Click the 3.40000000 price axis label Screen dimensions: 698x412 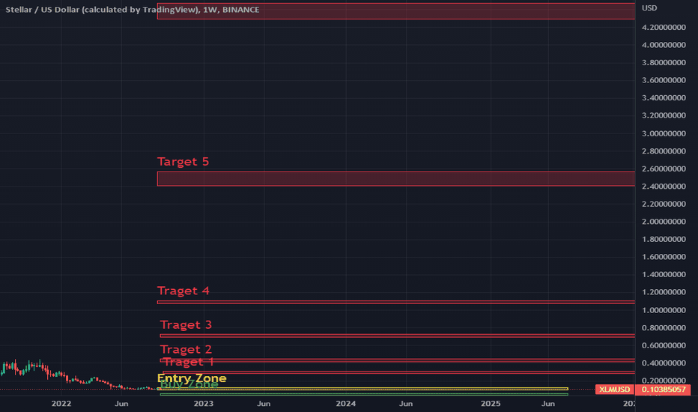click(x=664, y=97)
